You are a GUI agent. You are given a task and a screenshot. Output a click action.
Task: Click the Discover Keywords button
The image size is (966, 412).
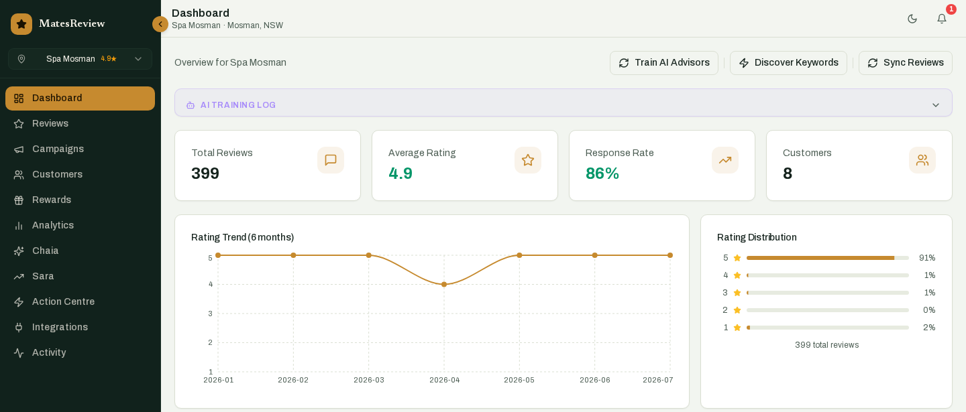(788, 63)
